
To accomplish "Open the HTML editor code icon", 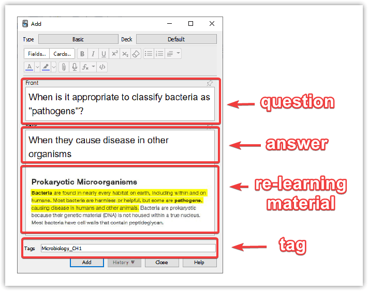I will pos(102,67).
